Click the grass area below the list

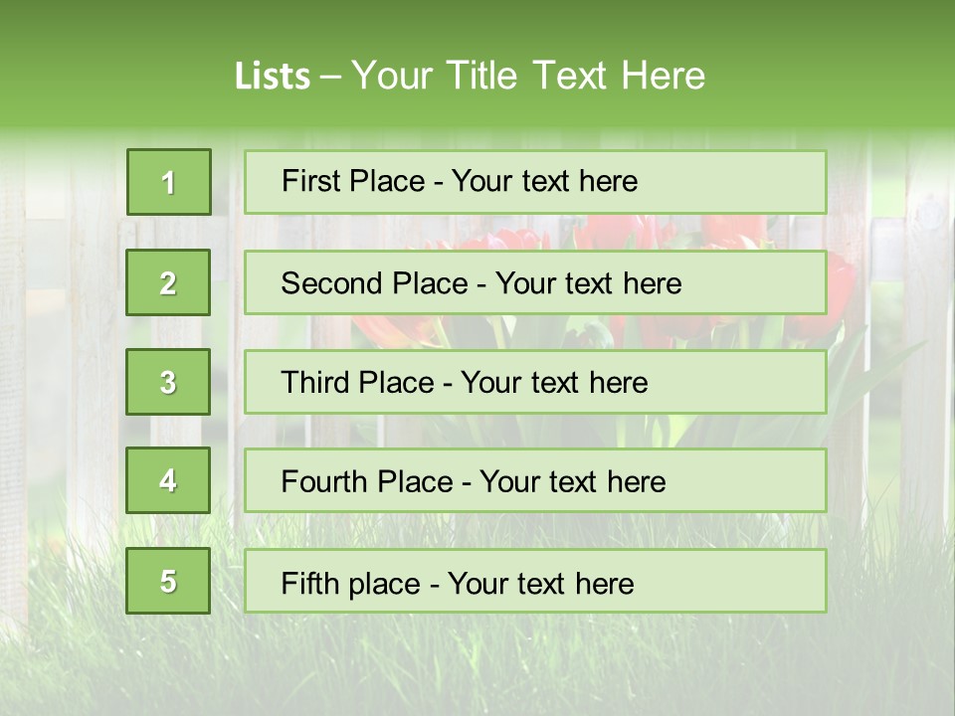point(477,663)
